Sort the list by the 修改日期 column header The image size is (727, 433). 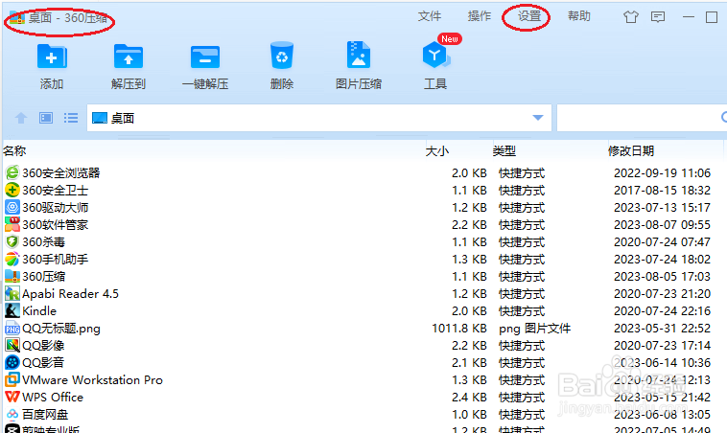(x=630, y=150)
